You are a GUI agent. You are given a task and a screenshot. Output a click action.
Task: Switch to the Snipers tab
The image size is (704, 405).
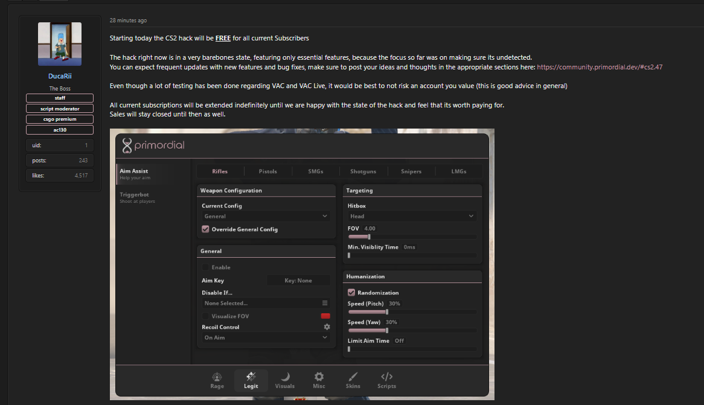(x=411, y=171)
